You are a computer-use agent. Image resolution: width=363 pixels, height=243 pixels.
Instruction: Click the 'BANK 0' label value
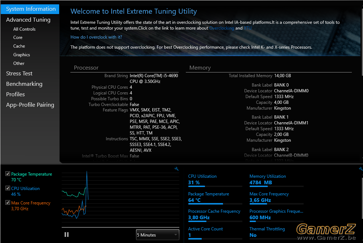coord(281,85)
